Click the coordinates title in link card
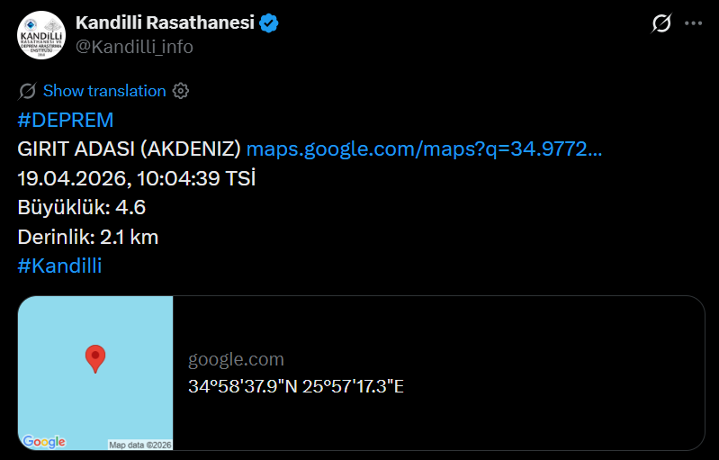This screenshot has width=719, height=460. [296, 387]
